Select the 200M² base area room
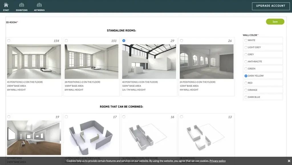 coord(8,41)
